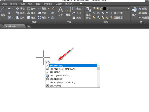Open the A360 ribbon tab
The height and width of the screenshot is (112, 149).
click(59, 4)
